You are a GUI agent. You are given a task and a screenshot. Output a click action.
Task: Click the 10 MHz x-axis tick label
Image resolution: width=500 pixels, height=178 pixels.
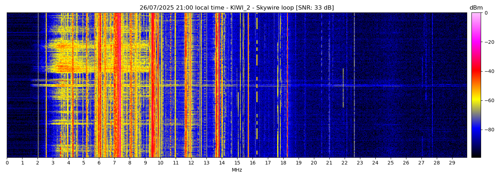(160, 163)
